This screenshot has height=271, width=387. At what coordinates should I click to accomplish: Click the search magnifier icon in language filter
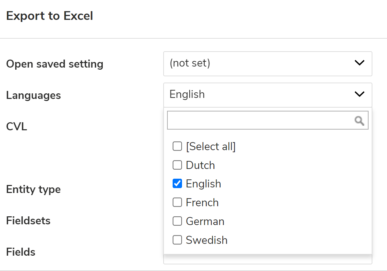(x=360, y=121)
